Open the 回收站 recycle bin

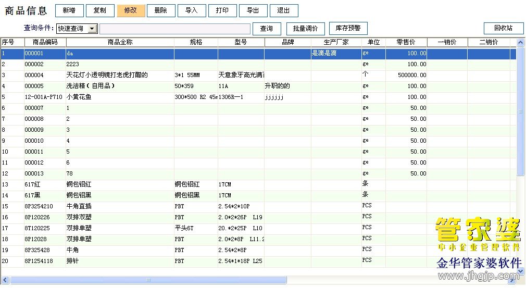pos(504,28)
